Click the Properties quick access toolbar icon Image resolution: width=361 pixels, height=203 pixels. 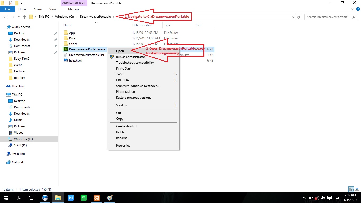[x=11, y=3]
